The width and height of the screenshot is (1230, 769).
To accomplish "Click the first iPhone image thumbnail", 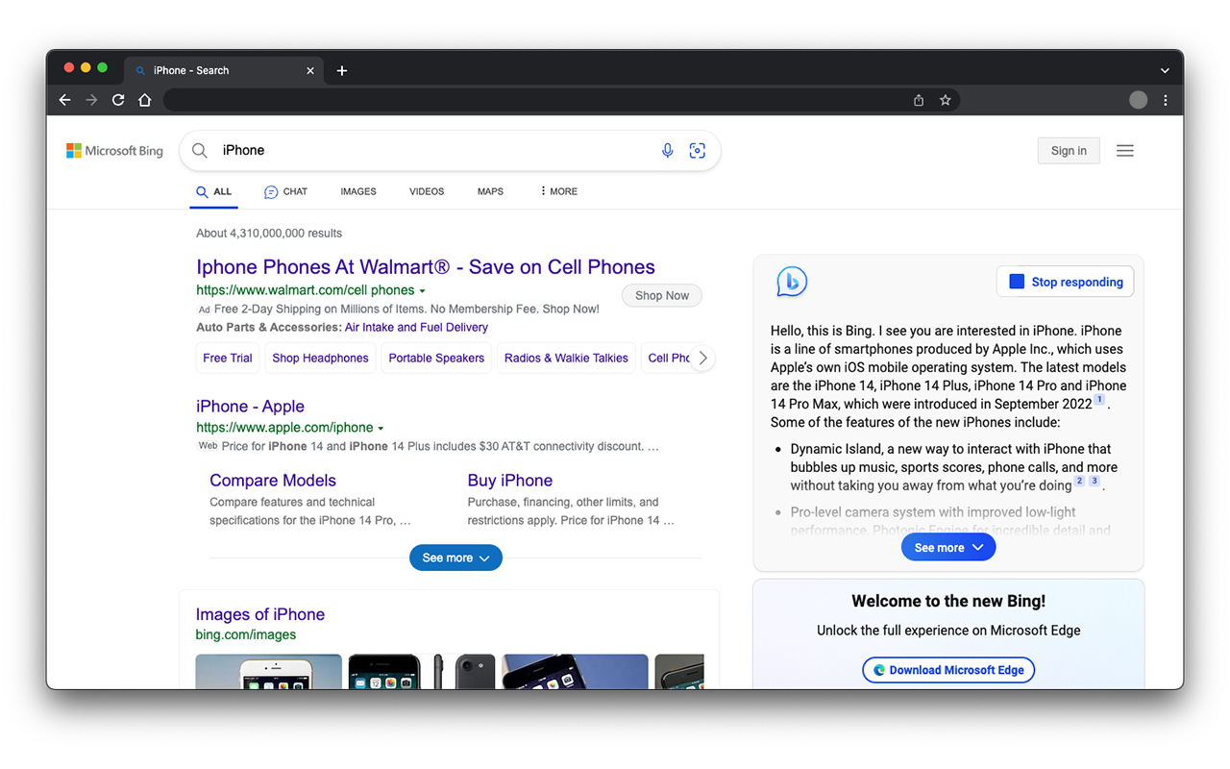I will 268,671.
